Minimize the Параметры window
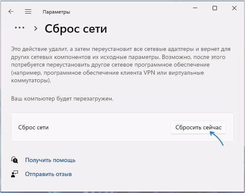This screenshot has width=245, height=193. click(195, 8)
